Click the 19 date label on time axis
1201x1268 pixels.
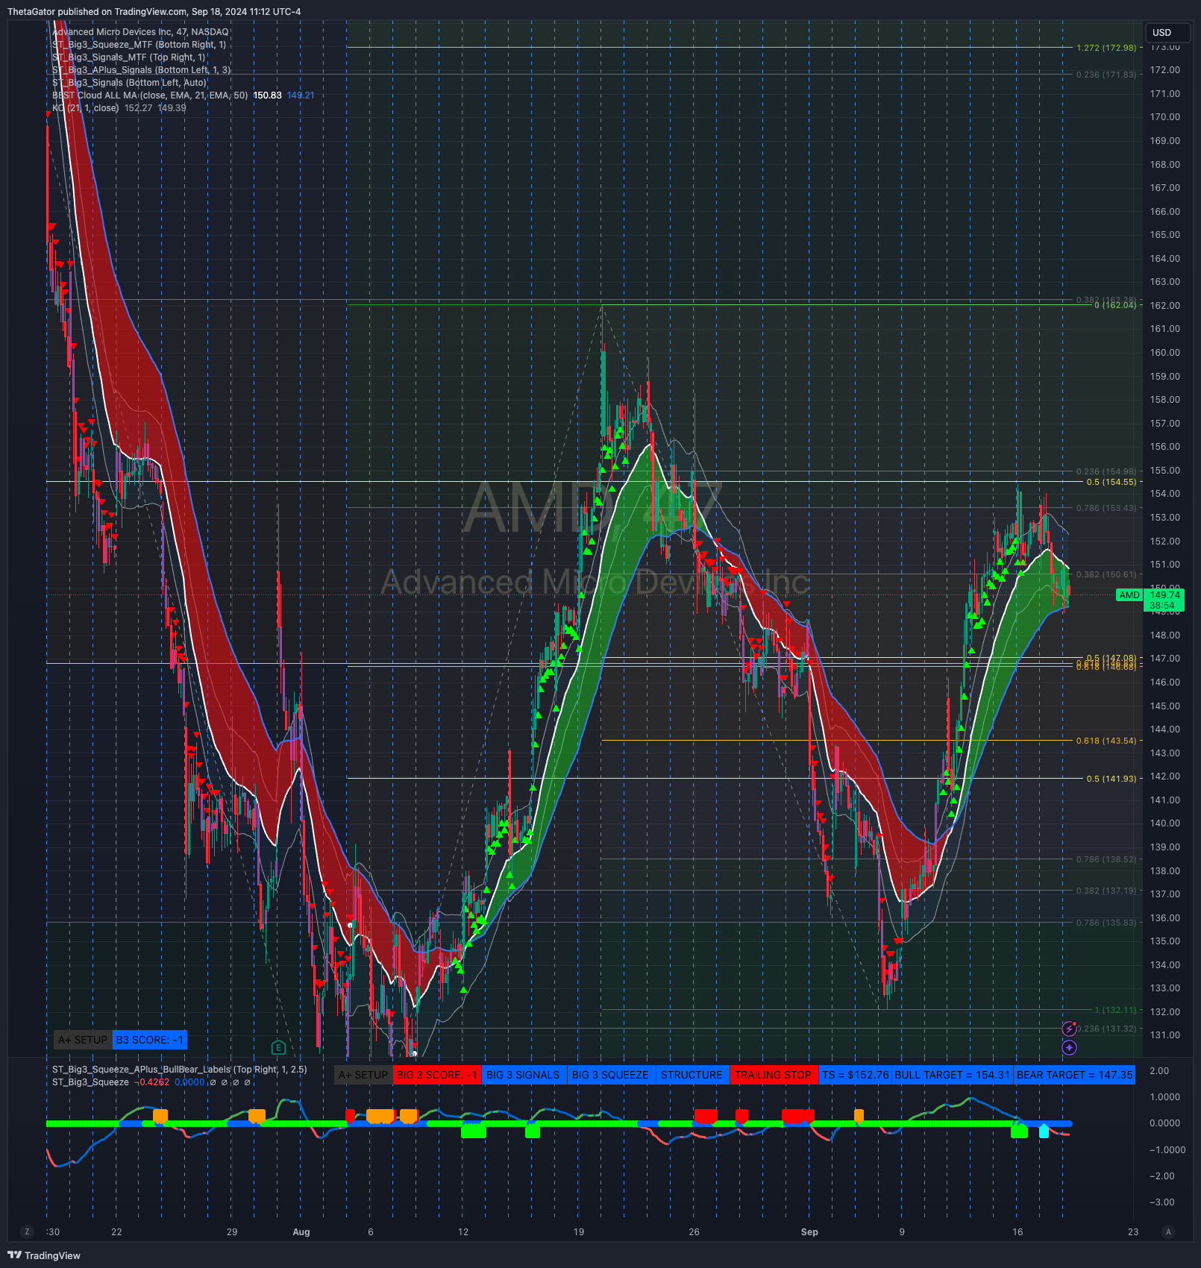tap(579, 1231)
